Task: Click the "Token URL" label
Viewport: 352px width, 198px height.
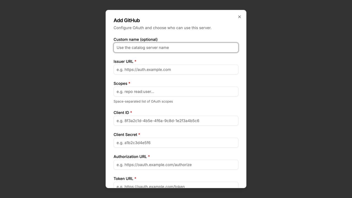Action: (x=123, y=178)
